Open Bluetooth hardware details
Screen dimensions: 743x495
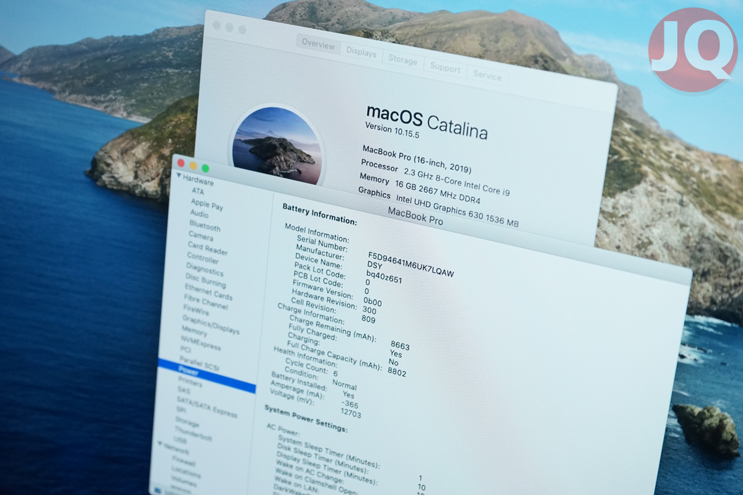[205, 225]
